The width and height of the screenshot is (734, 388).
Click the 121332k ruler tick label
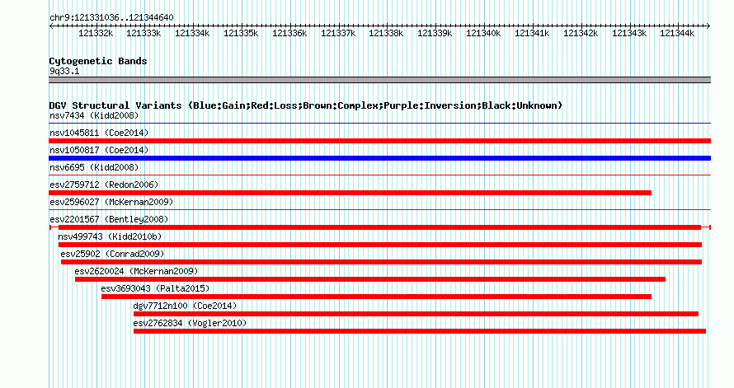coord(96,33)
